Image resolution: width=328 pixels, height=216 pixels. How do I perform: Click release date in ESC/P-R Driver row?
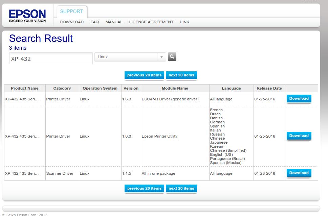pyautogui.click(x=265, y=99)
